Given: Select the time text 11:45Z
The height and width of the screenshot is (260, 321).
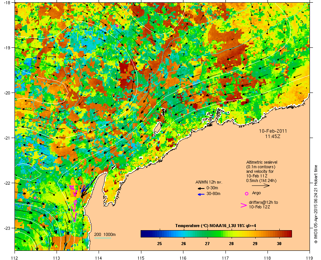Looking at the screenshot, I should [x=273, y=136].
